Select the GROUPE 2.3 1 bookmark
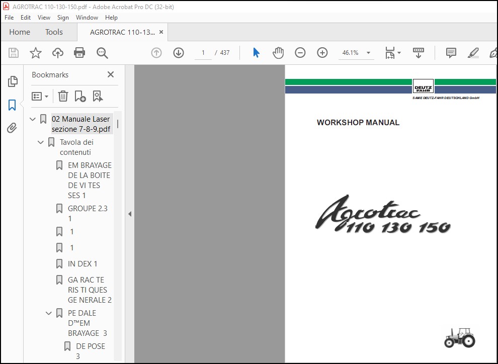Viewport: 498px width, 364px height. pos(88,214)
